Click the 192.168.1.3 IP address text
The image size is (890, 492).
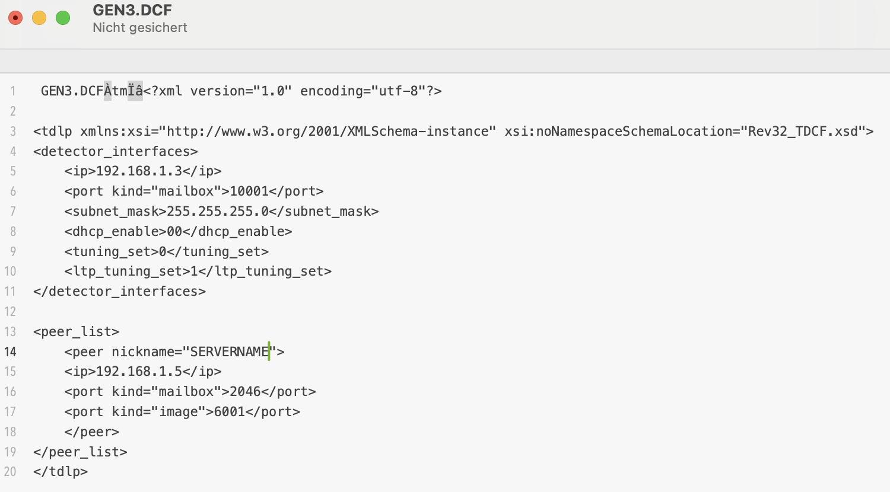point(139,171)
